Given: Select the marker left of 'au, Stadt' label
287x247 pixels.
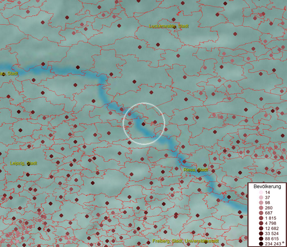Looking at the screenshot, I should click(x=3, y=74).
